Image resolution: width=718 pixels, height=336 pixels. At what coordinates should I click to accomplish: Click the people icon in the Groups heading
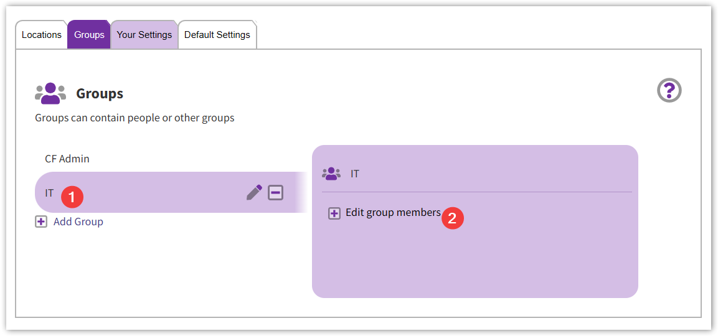[50, 93]
